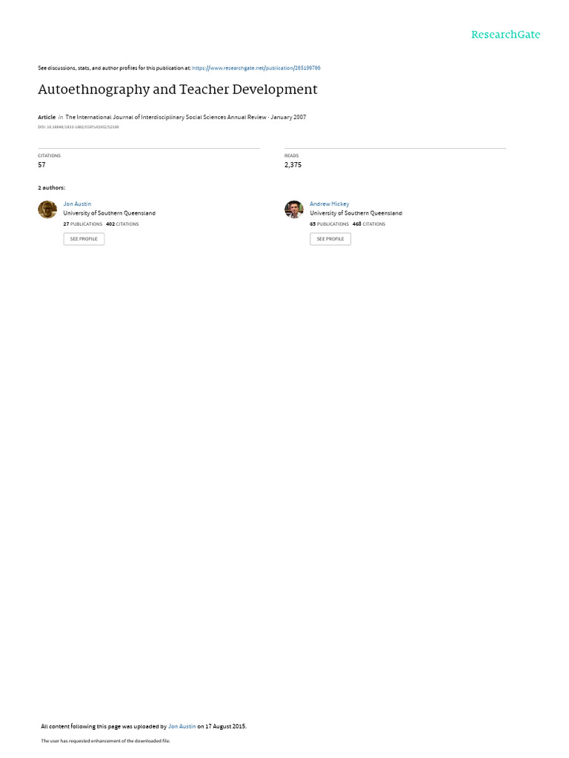Click University of Southern Queensland under Jon Austin
The image size is (569, 758).
pos(110,213)
